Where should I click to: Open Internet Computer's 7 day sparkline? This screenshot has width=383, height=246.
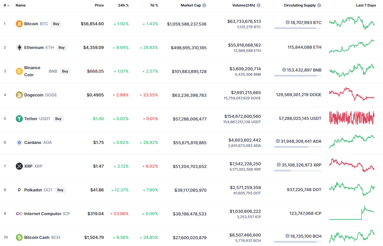point(352,213)
